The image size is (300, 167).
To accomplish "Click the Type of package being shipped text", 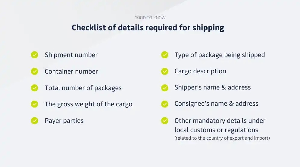I will coord(220,55).
